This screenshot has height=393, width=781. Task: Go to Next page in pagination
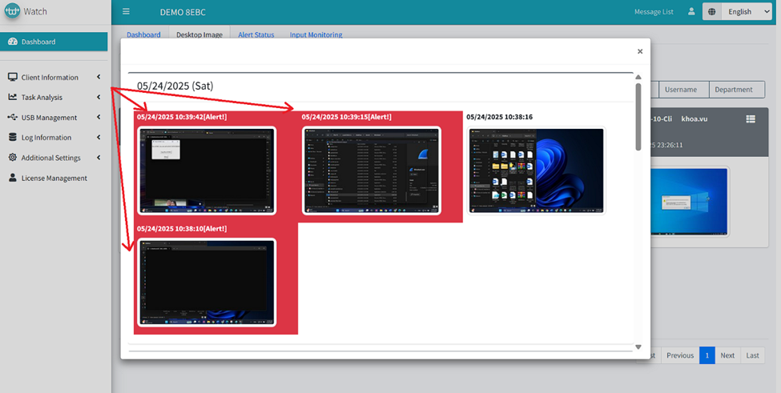pos(727,355)
